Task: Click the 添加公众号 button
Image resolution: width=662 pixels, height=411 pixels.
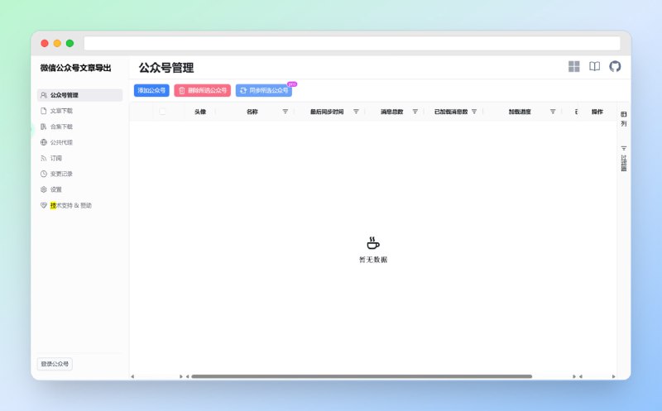Action: coord(151,90)
